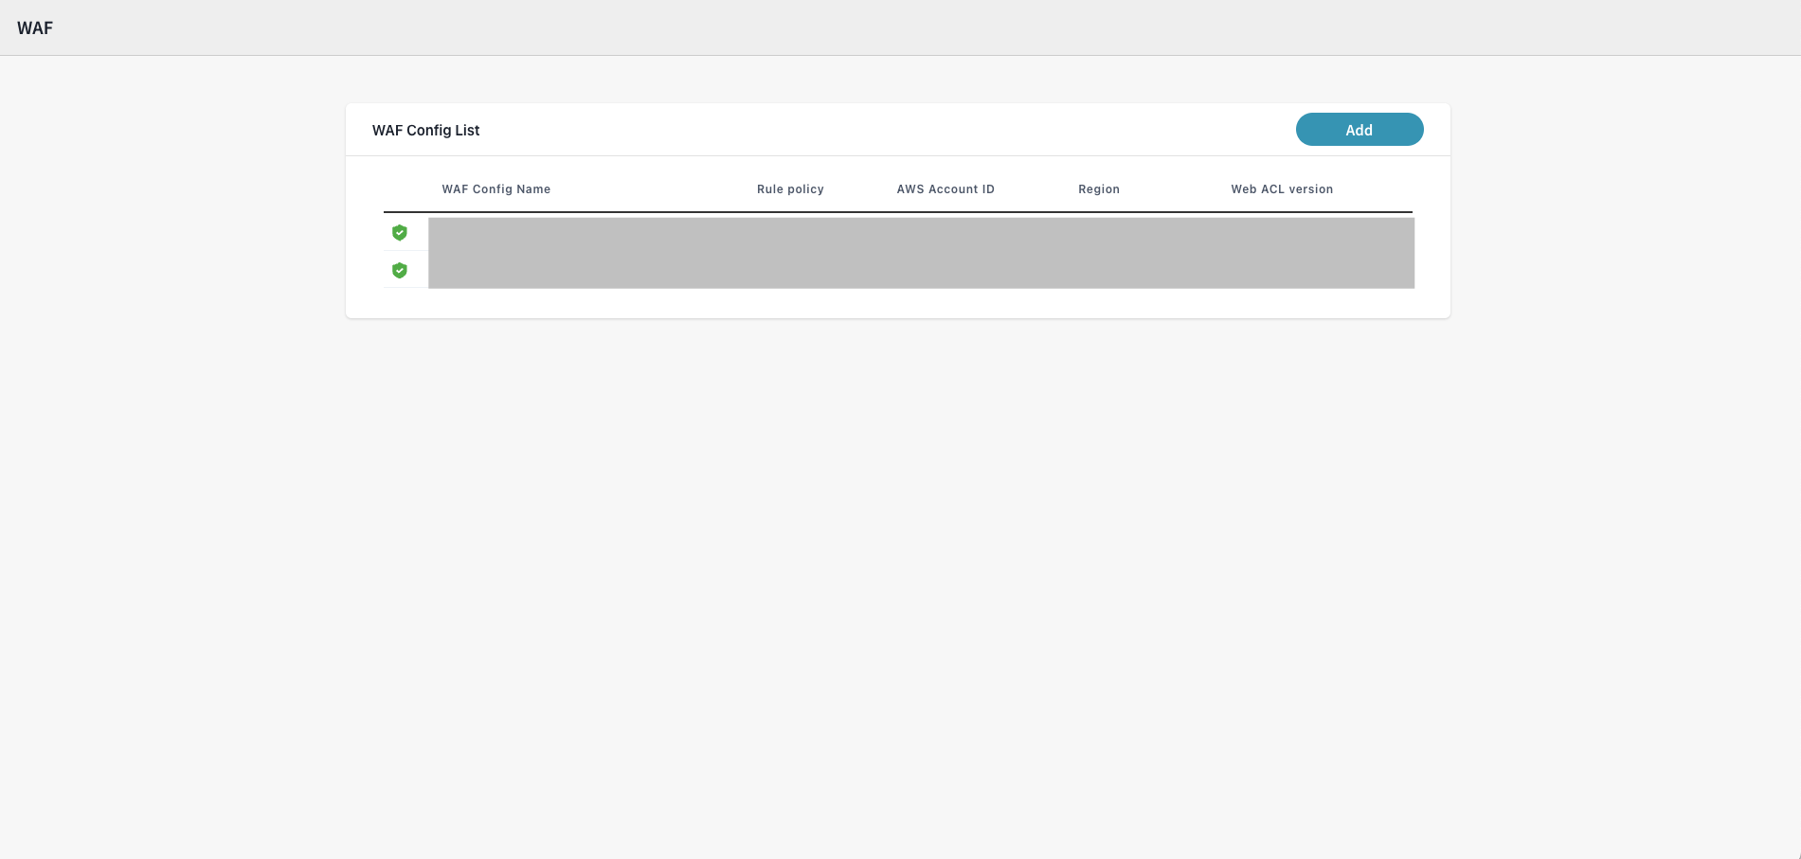Click the WAF Config Name column header

pos(496,189)
